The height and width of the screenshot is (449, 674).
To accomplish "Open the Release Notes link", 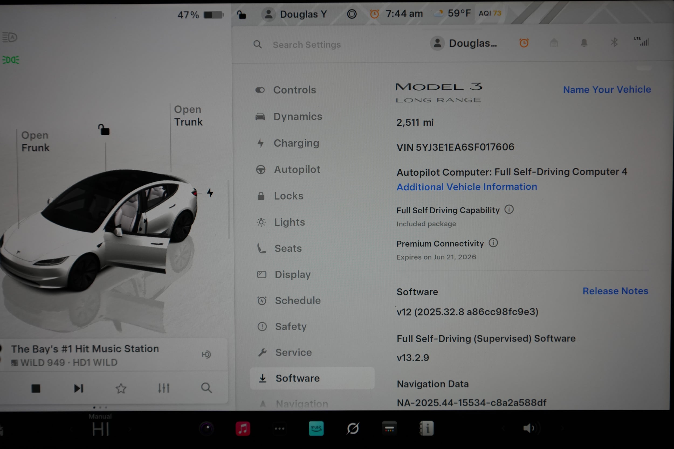I will tap(615, 291).
